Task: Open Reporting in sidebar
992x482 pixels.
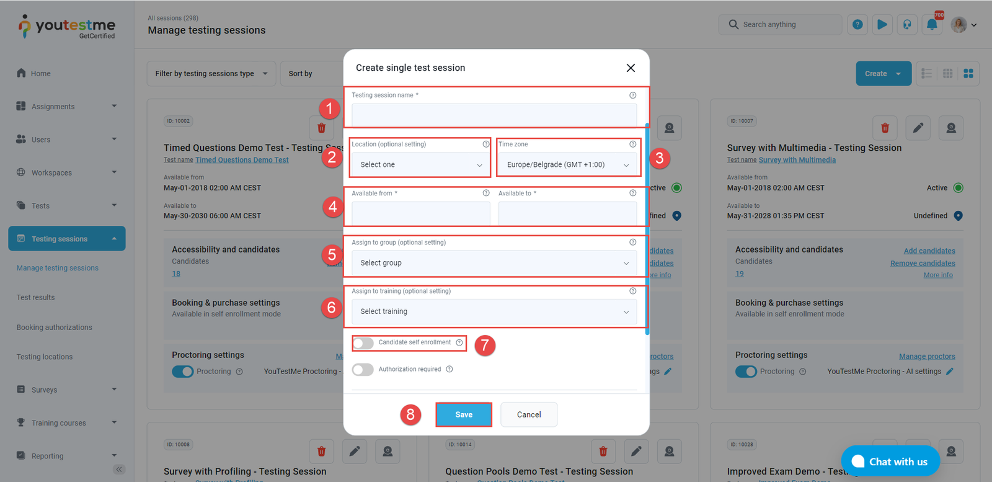Action: pos(67,456)
